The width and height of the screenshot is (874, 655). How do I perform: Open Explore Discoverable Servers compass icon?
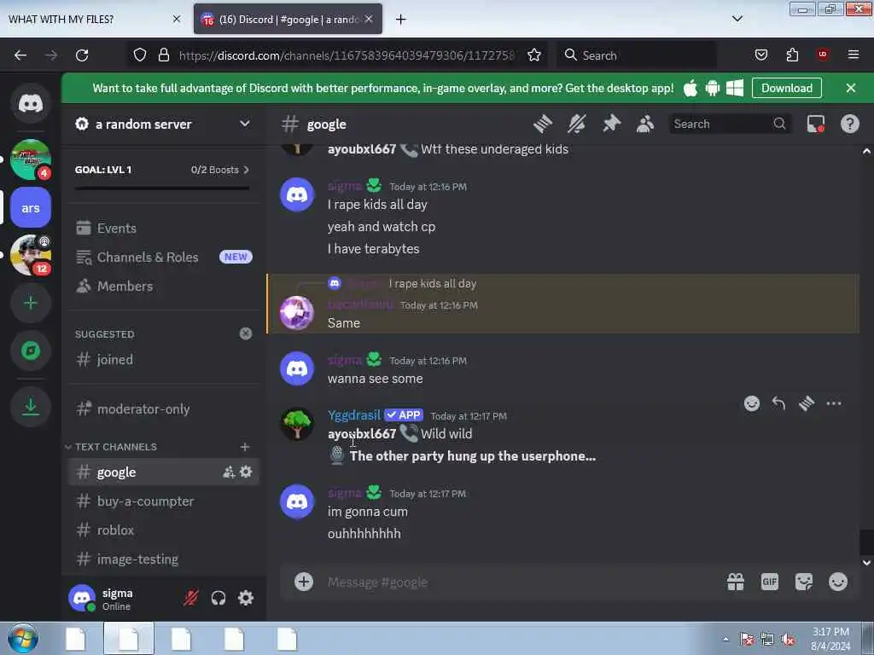point(31,351)
